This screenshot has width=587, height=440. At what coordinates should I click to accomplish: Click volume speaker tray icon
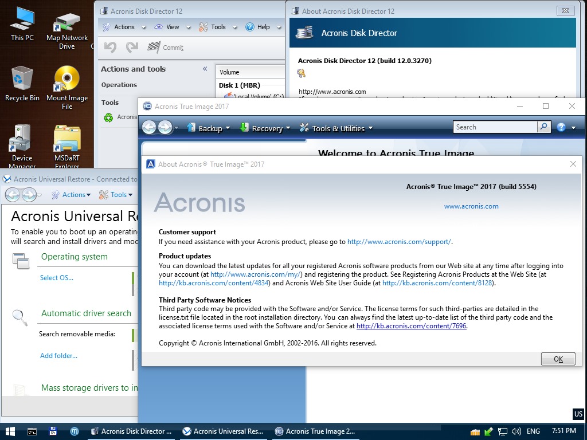click(516, 431)
